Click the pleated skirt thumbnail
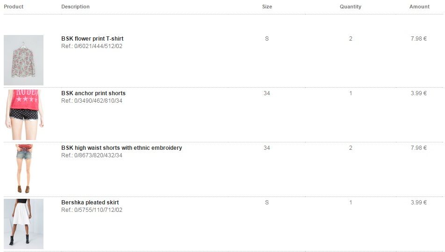 click(23, 224)
